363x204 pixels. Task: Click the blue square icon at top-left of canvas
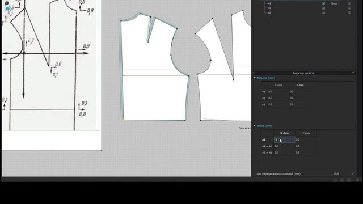point(7,9)
